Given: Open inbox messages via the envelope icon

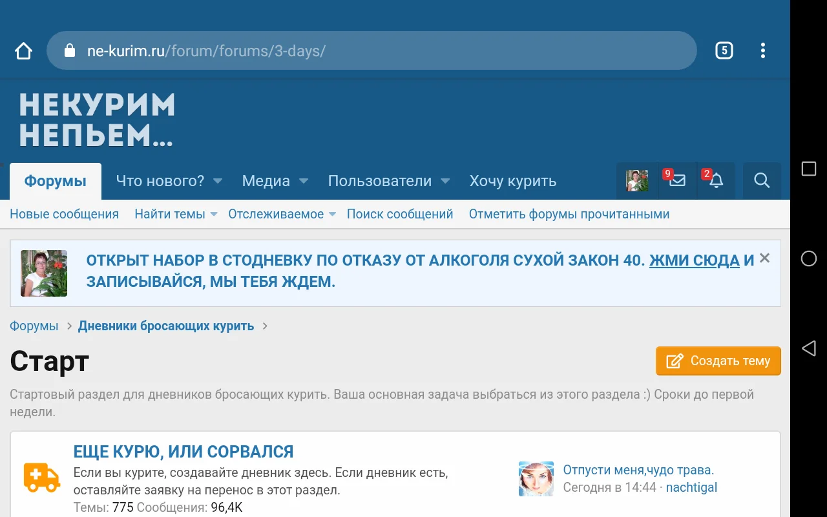Looking at the screenshot, I should pos(676,182).
